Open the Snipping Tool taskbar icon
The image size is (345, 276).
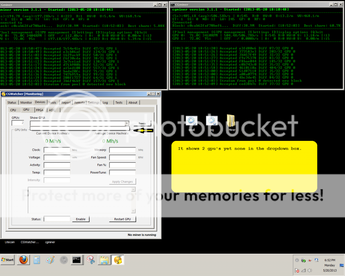[91, 260]
